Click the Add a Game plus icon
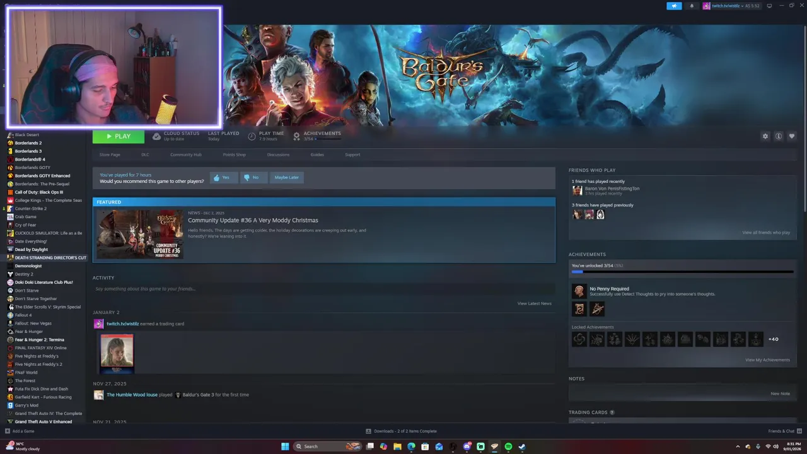The width and height of the screenshot is (807, 454). tap(8, 431)
